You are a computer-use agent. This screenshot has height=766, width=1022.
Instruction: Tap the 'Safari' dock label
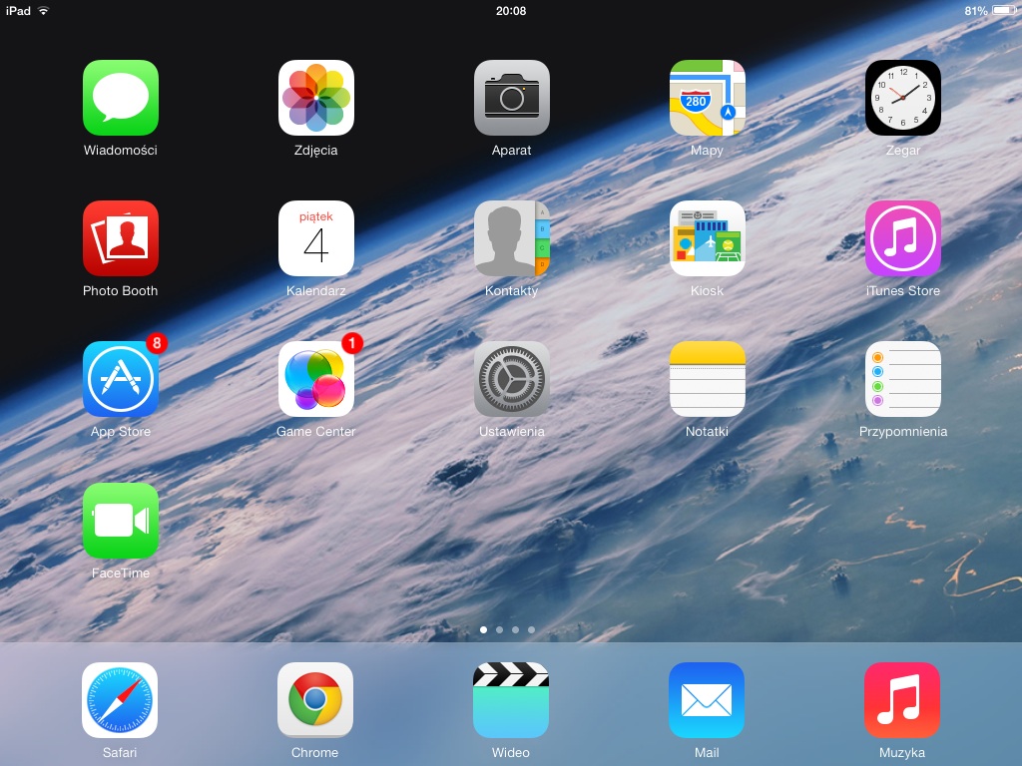[120, 753]
